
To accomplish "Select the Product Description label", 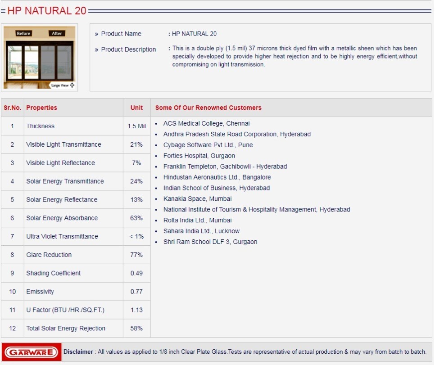I will coord(128,50).
